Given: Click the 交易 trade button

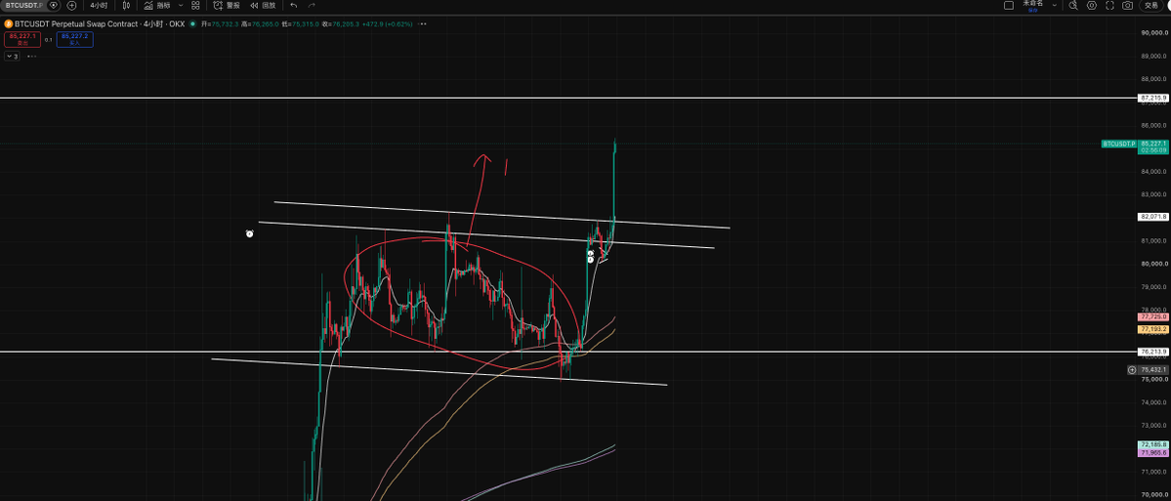Looking at the screenshot, I should [x=1151, y=5].
